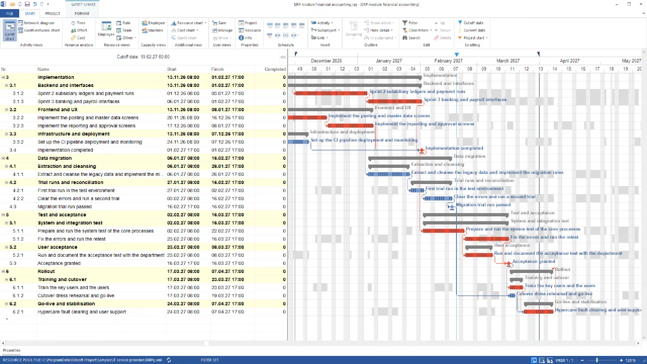Open the Gantt-network chart view

(x=38, y=30)
